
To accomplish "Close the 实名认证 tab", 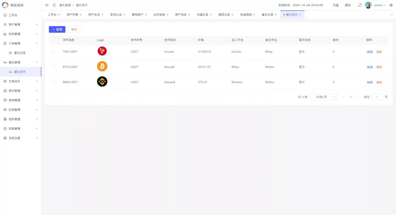I will pos(124,15).
